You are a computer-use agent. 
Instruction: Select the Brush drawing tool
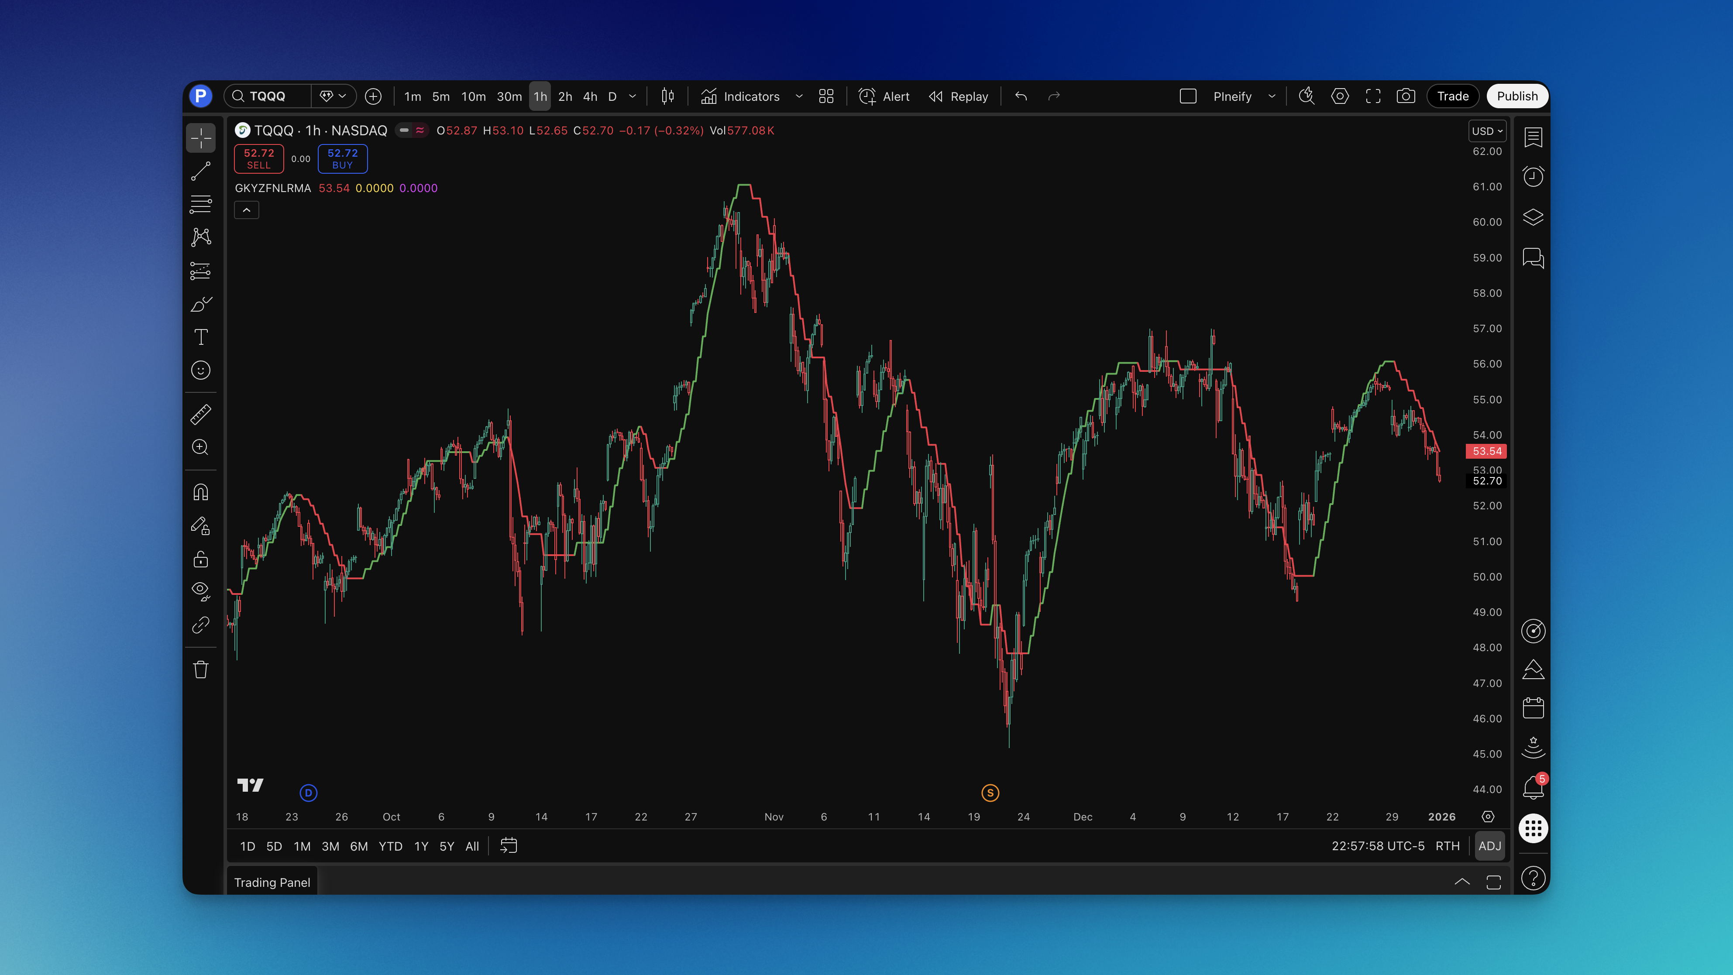(200, 305)
